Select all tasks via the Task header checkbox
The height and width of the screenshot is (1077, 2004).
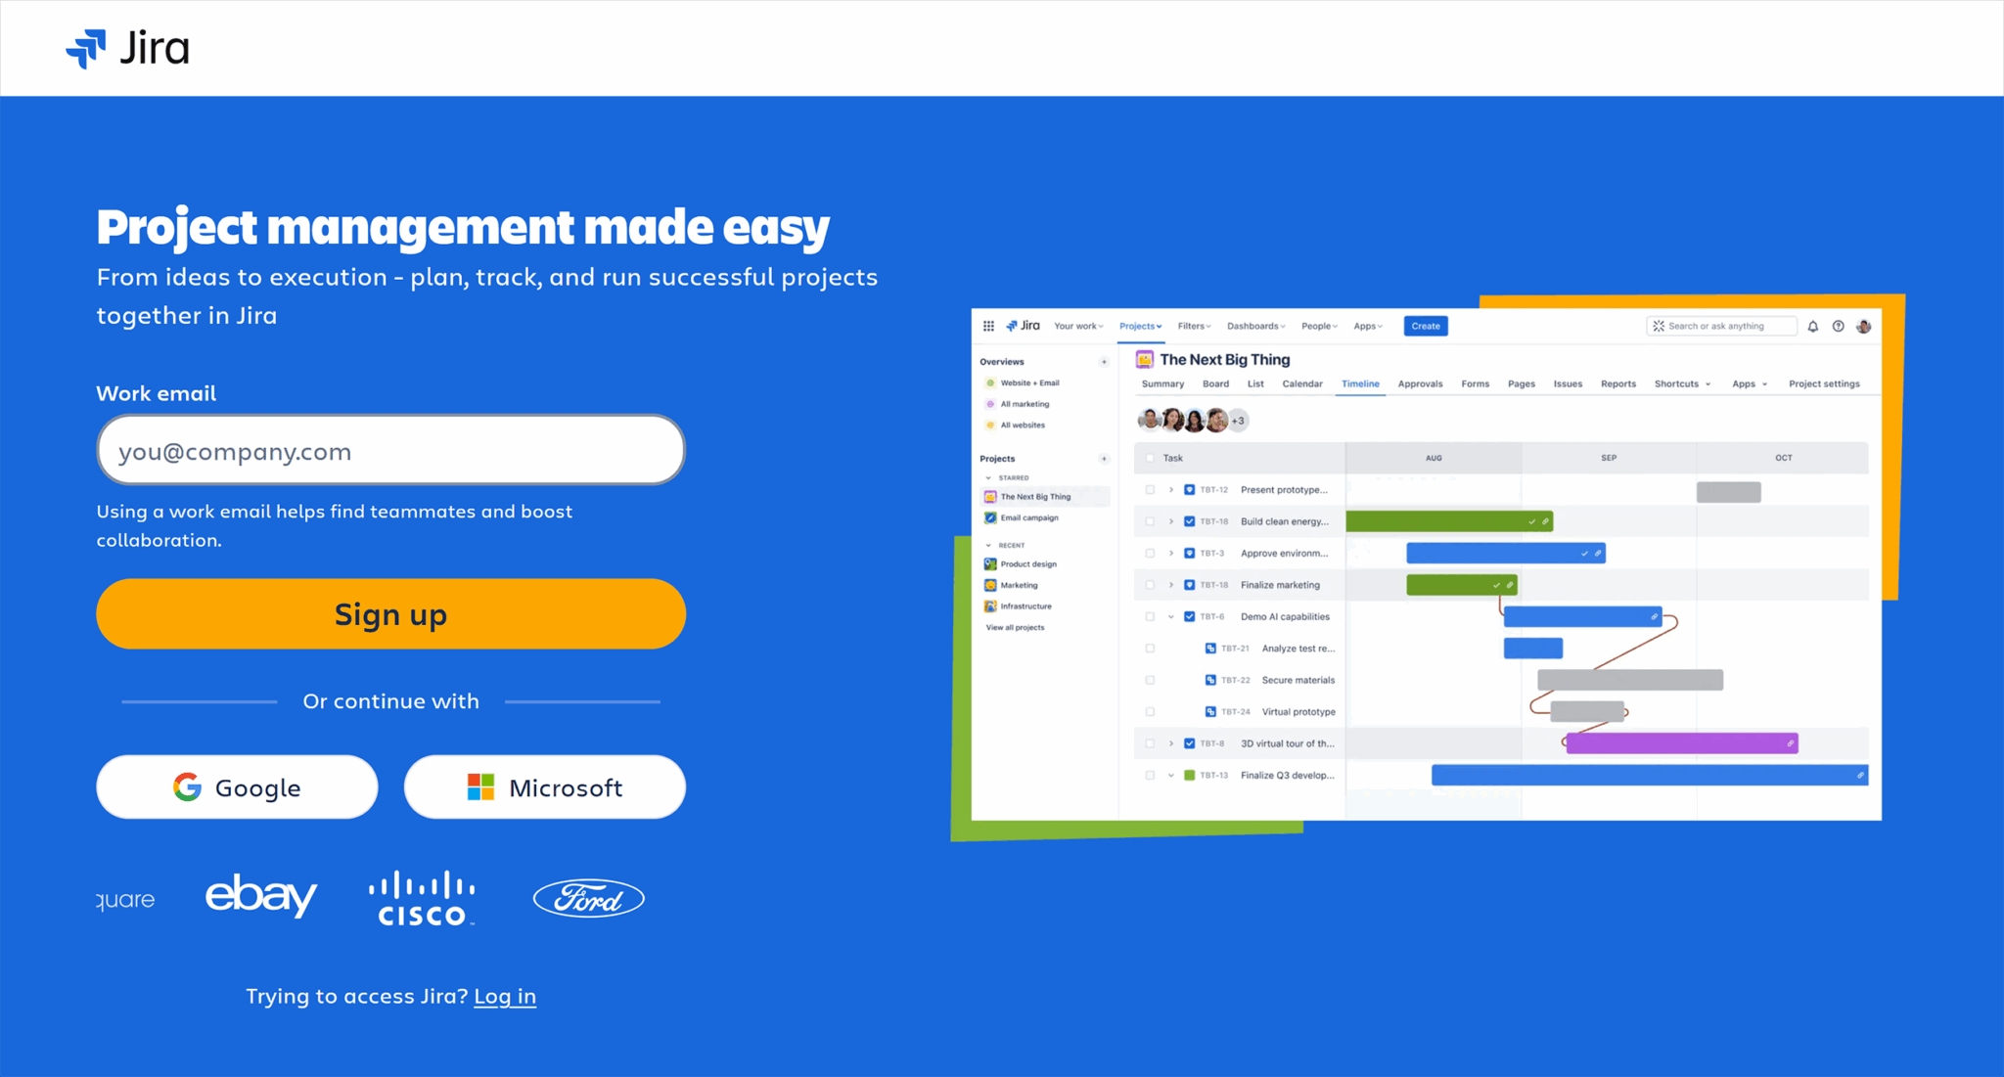pyautogui.click(x=1150, y=458)
